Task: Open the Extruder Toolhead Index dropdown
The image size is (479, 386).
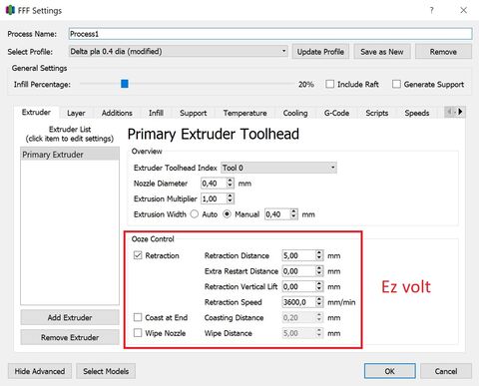Action: pyautogui.click(x=278, y=168)
